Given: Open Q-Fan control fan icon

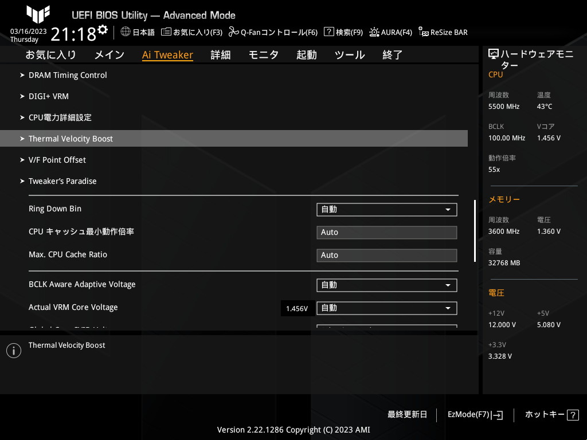Looking at the screenshot, I should [234, 32].
